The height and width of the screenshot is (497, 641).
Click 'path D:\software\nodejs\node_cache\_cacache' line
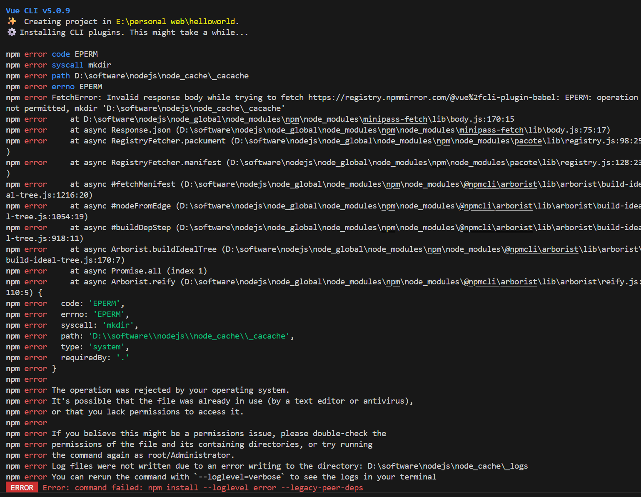pos(127,75)
